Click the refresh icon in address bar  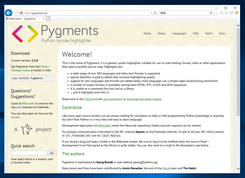coord(155,13)
